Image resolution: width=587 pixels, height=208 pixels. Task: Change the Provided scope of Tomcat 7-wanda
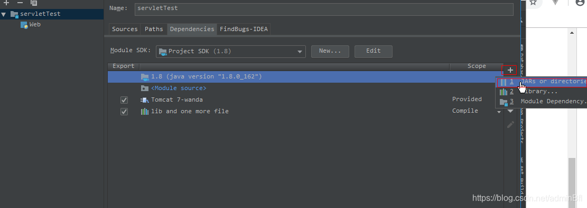point(467,100)
